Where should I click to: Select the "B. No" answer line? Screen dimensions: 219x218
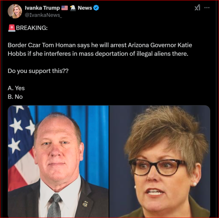point(15,97)
